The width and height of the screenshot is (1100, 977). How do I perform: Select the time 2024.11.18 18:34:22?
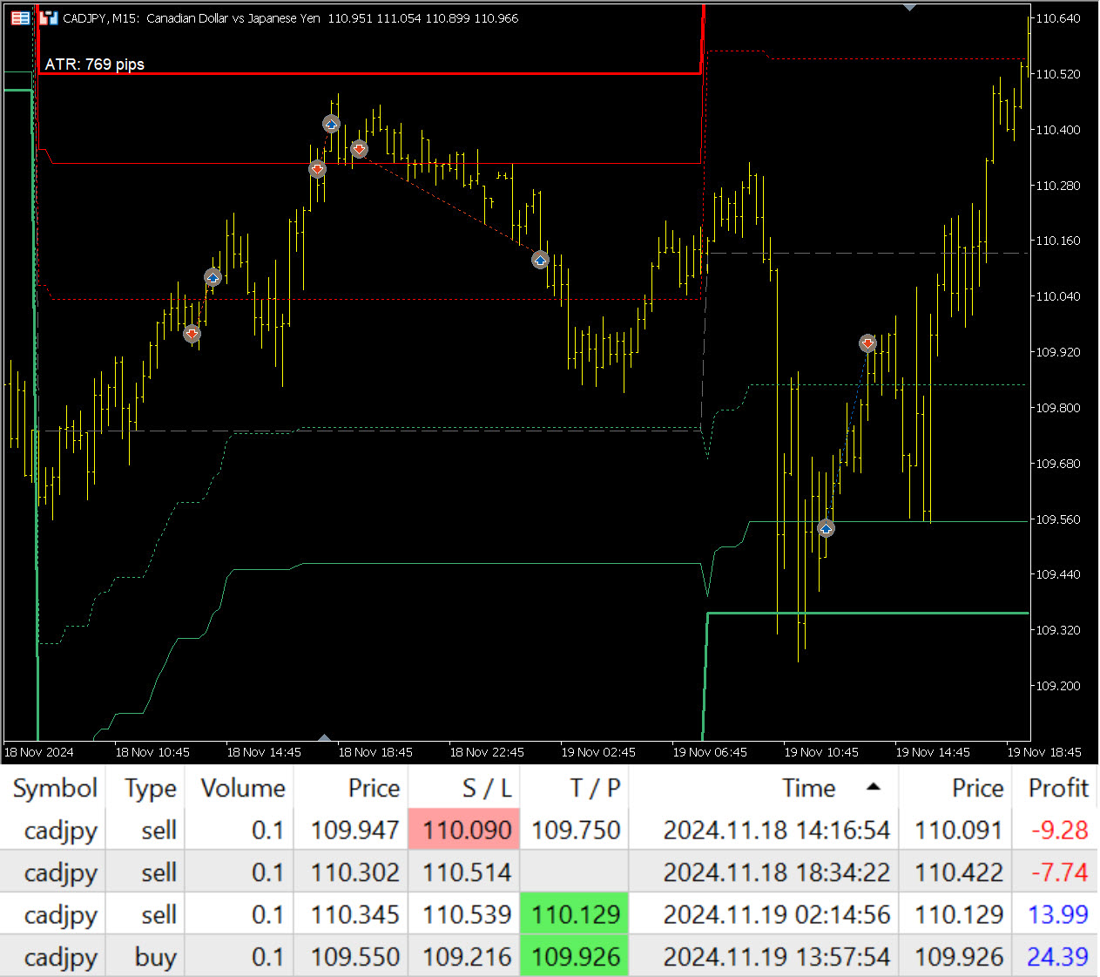coord(777,872)
